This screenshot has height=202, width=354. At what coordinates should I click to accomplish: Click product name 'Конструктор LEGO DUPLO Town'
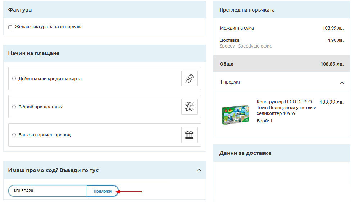pos(286,108)
